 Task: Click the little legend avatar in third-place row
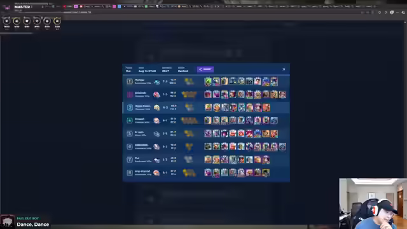point(157,108)
